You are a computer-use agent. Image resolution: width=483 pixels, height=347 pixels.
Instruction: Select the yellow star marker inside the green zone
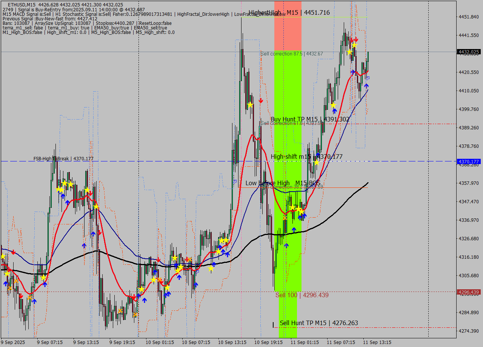[x=292, y=208]
